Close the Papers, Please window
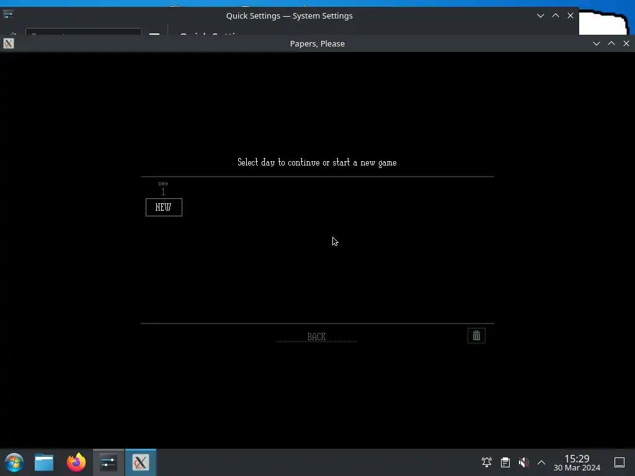This screenshot has width=635, height=476. [626, 43]
